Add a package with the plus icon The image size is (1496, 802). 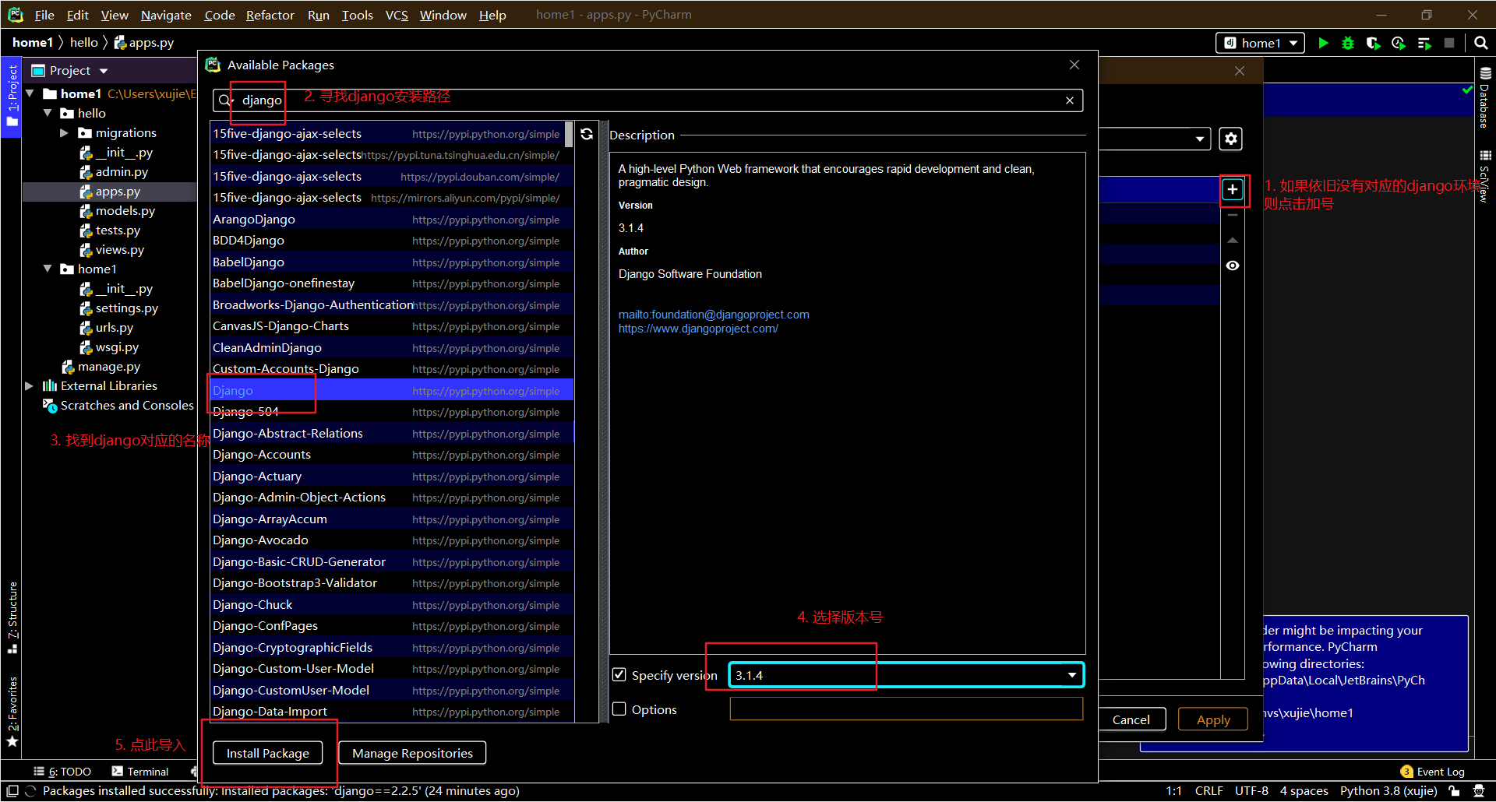click(x=1233, y=189)
